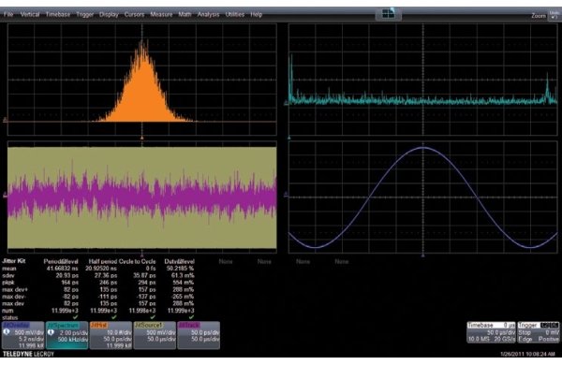This screenshot has width=562, height=365.
Task: Click the teal marker below spectrum grid
Action: tap(289, 138)
